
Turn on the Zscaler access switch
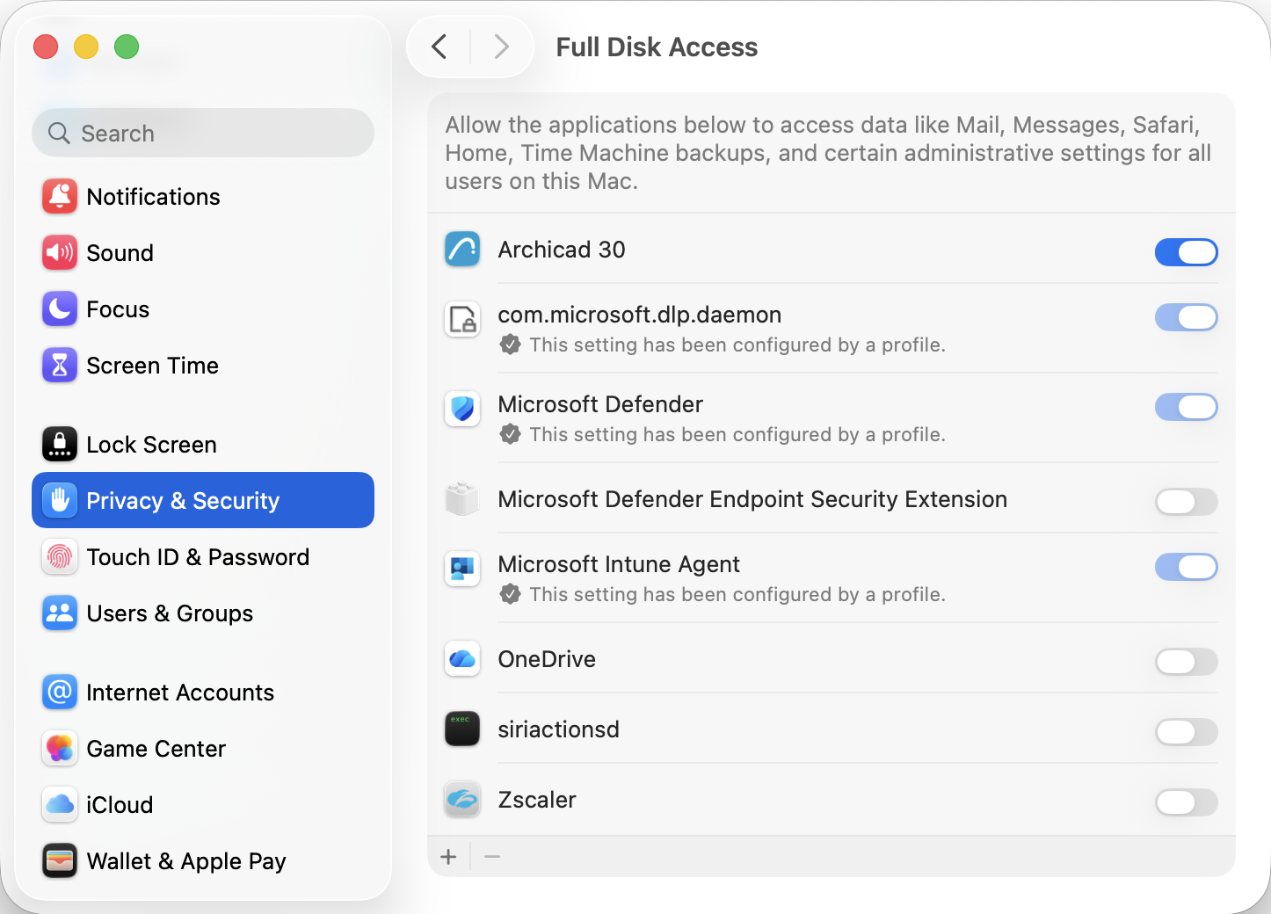[1187, 802]
